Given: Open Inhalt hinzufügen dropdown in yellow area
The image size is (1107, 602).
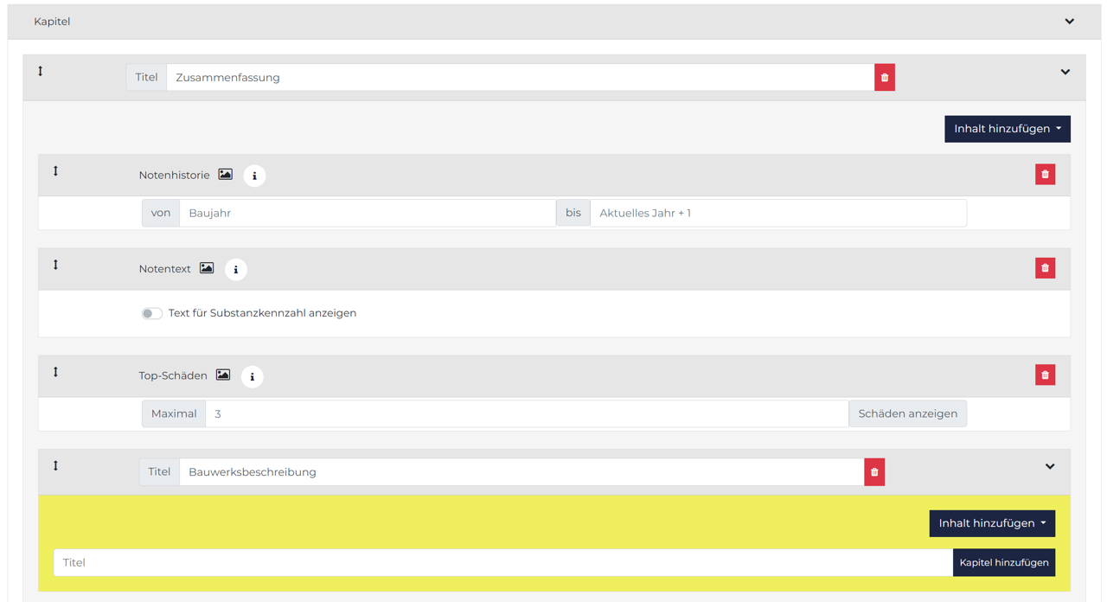Looking at the screenshot, I should coord(992,523).
